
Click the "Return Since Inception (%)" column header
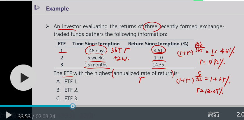(159, 44)
